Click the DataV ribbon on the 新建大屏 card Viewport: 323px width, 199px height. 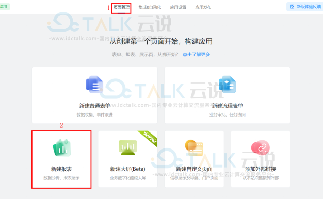[150, 138]
